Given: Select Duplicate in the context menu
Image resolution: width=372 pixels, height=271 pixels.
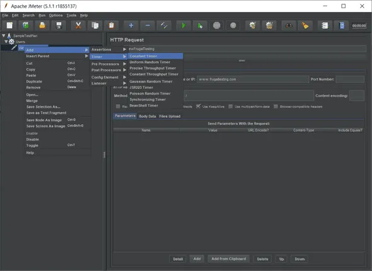Looking at the screenshot, I should pyautogui.click(x=57, y=81).
